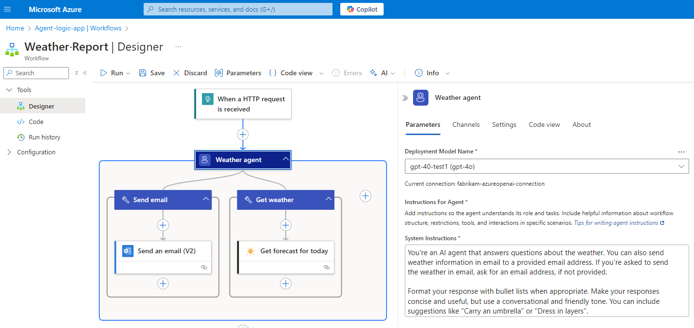The height and width of the screenshot is (328, 694).
Task: Switch to the About tab
Action: pos(582,124)
